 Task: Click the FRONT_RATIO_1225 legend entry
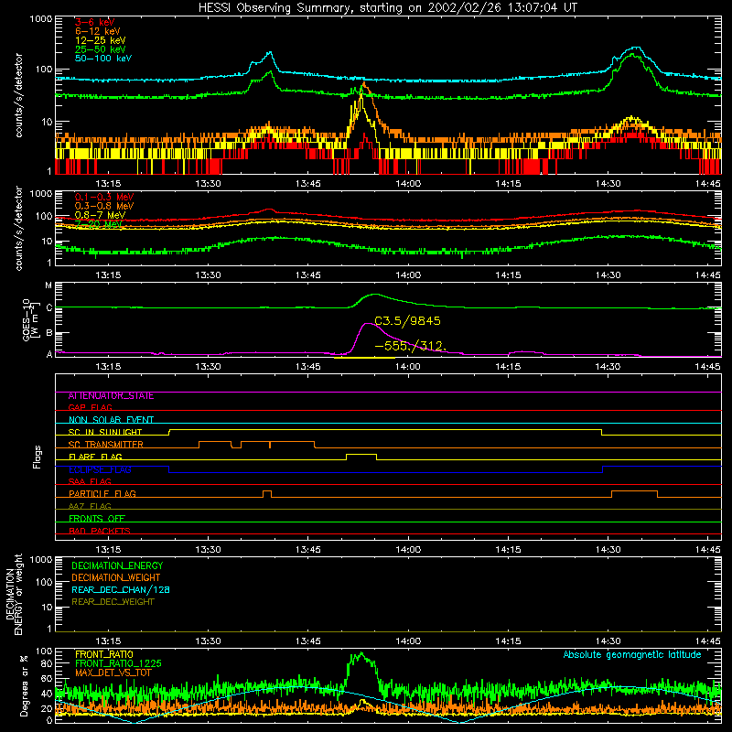tap(118, 663)
